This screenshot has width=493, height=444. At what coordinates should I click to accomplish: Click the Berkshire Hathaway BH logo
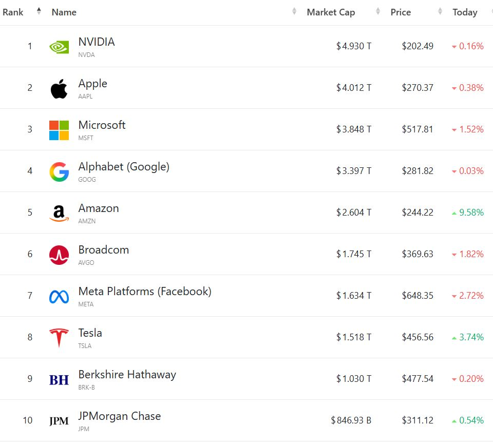click(59, 380)
